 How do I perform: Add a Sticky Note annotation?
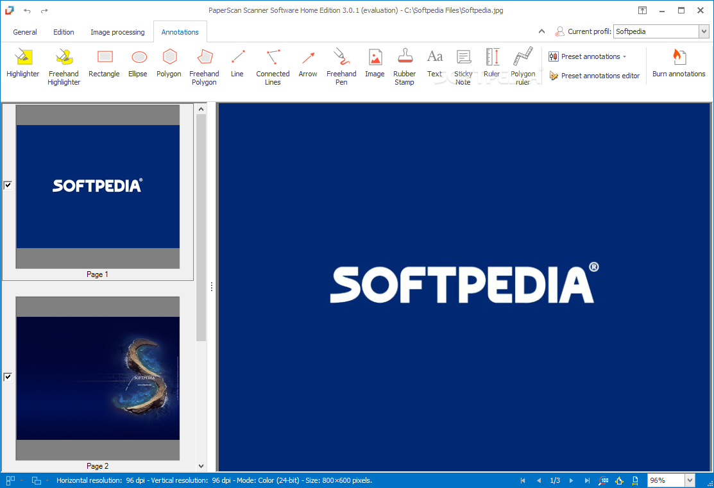(x=463, y=67)
